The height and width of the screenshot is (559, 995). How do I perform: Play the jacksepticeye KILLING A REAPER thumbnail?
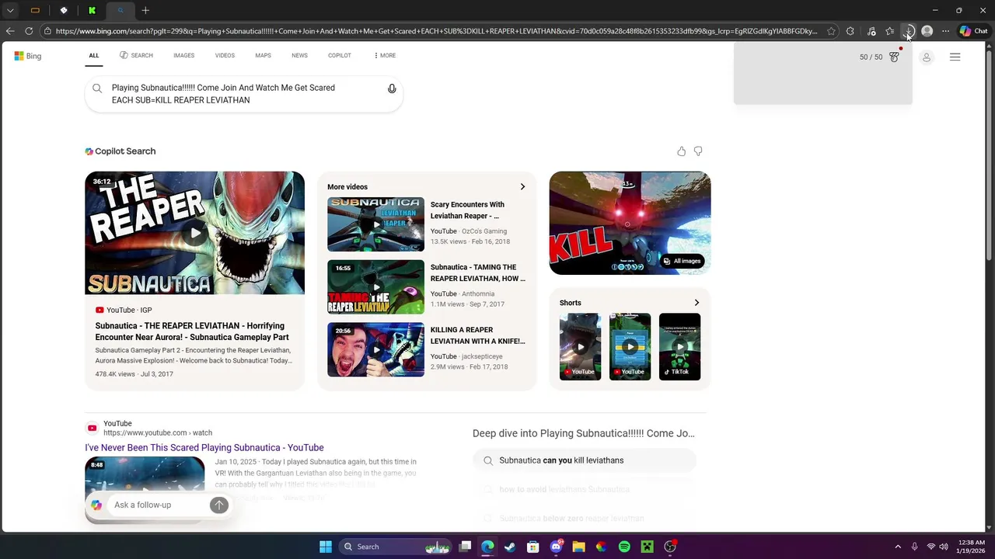click(x=375, y=349)
